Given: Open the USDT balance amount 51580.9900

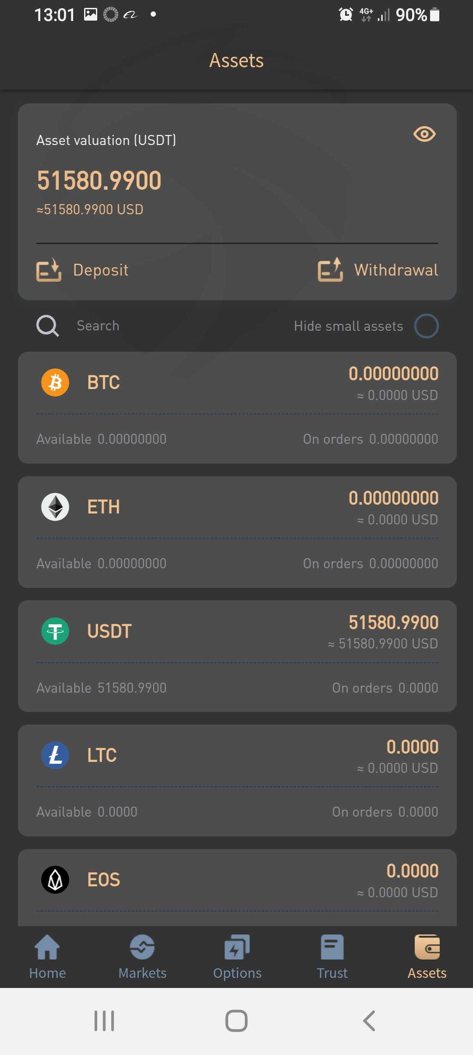Looking at the screenshot, I should pyautogui.click(x=393, y=623).
